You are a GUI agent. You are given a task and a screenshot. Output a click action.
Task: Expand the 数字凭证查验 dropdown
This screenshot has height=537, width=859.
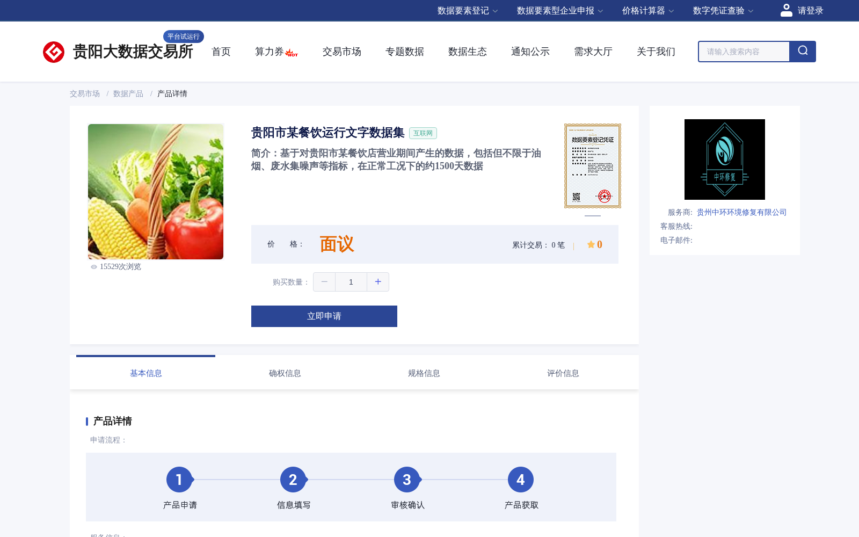point(723,11)
